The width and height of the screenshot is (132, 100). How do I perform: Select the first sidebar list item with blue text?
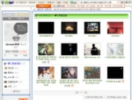(14, 64)
